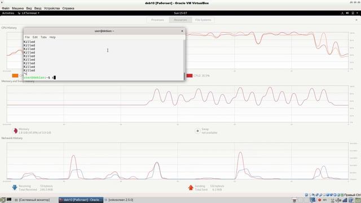
Task: Click the volume icon in GNOME top bar
Action: pyautogui.click(x=347, y=13)
